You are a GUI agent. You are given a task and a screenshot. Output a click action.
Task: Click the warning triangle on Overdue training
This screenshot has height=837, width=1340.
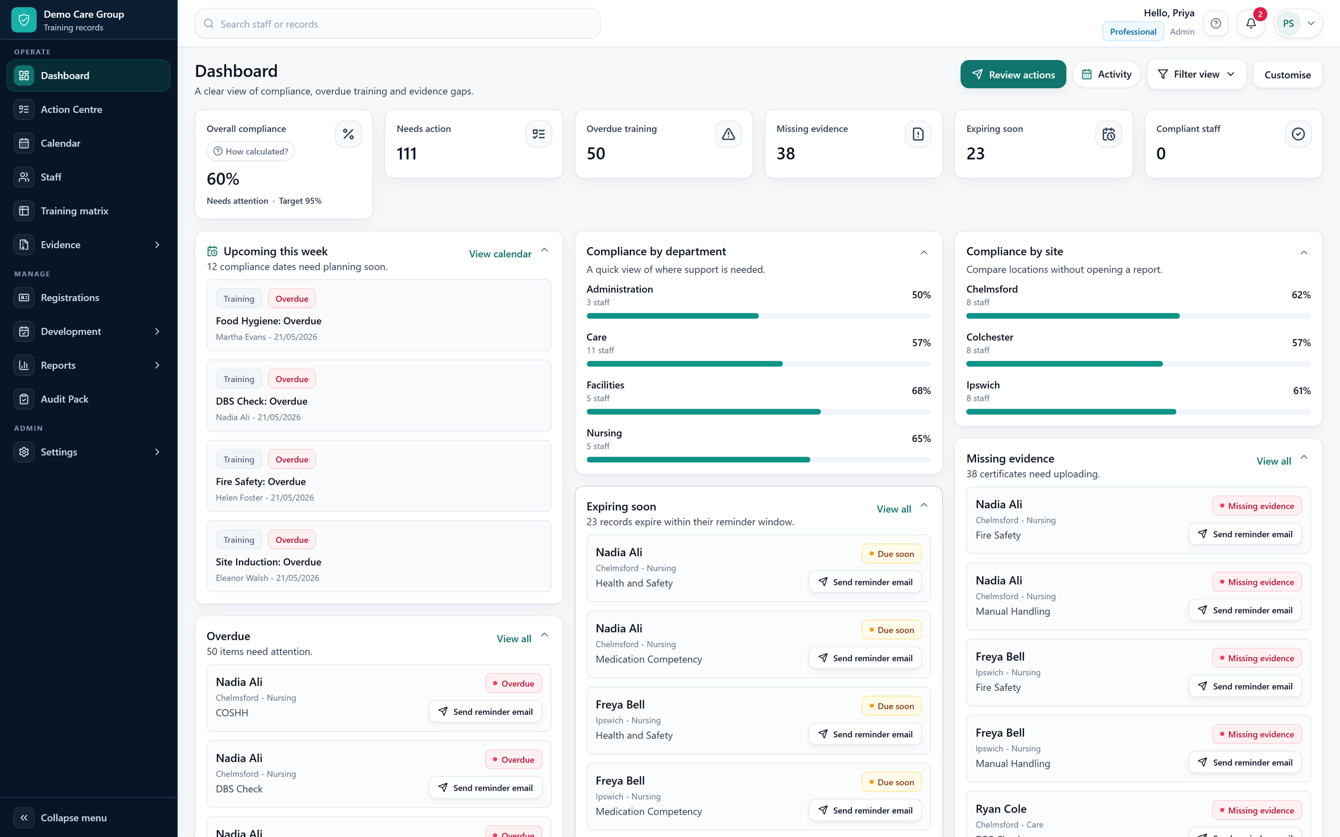728,134
